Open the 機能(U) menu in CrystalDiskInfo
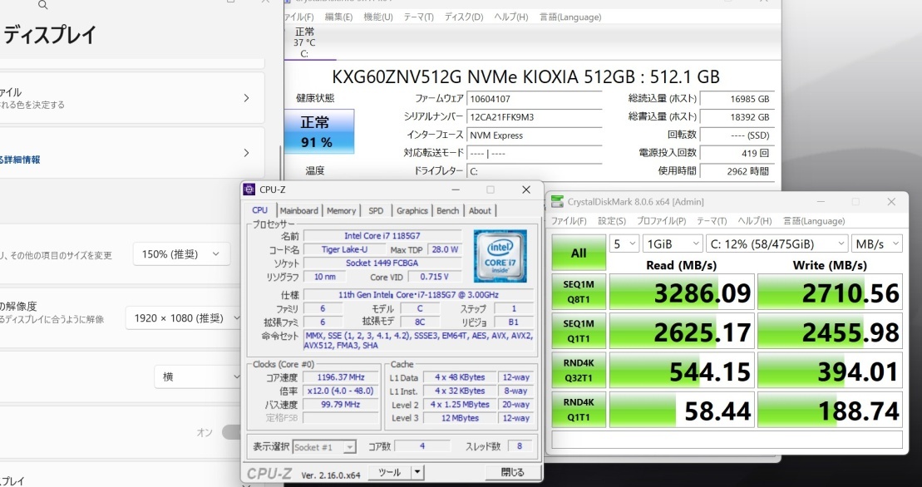This screenshot has width=922, height=487. coord(378,17)
